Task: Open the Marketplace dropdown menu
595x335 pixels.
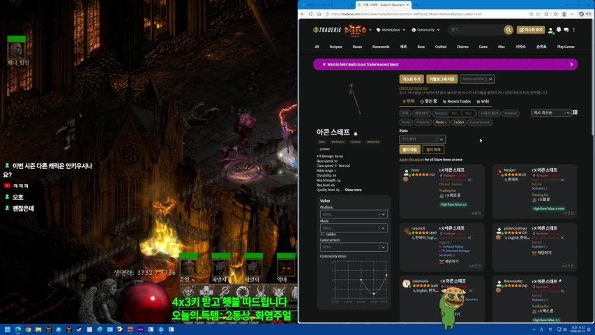Action: (x=391, y=29)
